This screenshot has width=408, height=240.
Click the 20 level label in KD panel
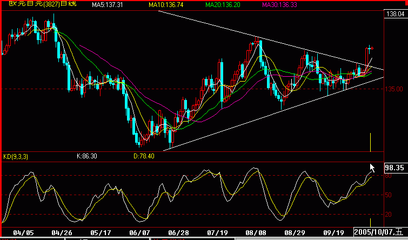[388, 215]
